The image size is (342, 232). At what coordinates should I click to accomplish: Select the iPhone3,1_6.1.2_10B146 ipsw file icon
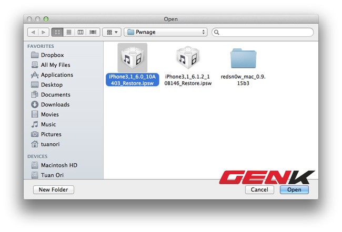point(188,58)
